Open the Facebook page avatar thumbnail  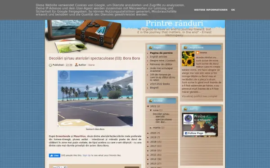[x=188, y=119]
